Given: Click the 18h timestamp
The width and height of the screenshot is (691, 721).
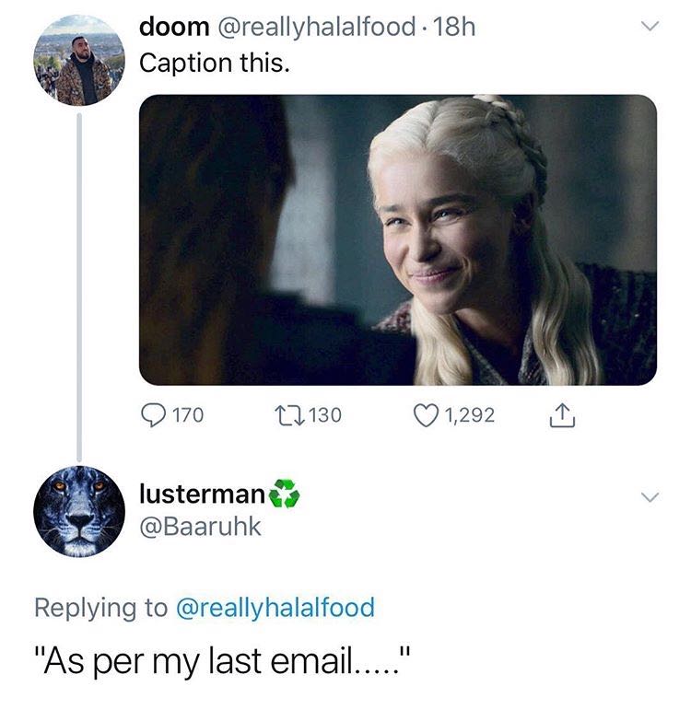Looking at the screenshot, I should pyautogui.click(x=453, y=27).
